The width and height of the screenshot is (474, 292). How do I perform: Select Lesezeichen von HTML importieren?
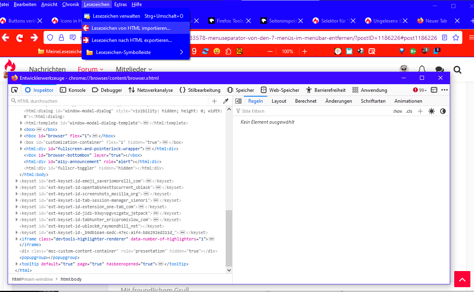(x=131, y=28)
